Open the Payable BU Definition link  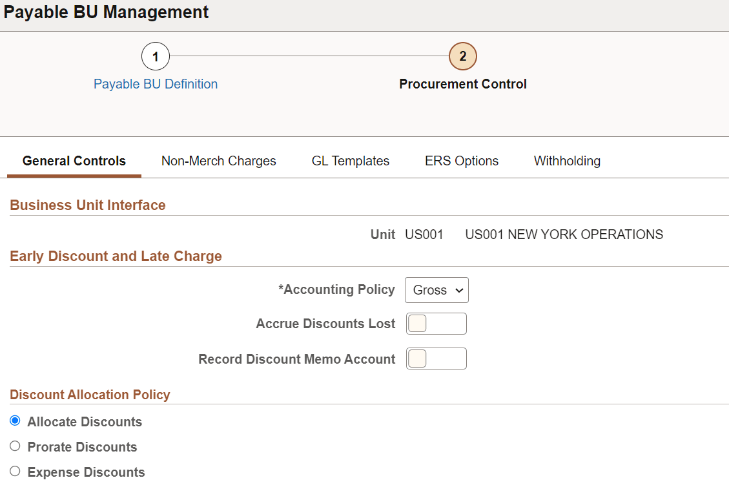155,84
